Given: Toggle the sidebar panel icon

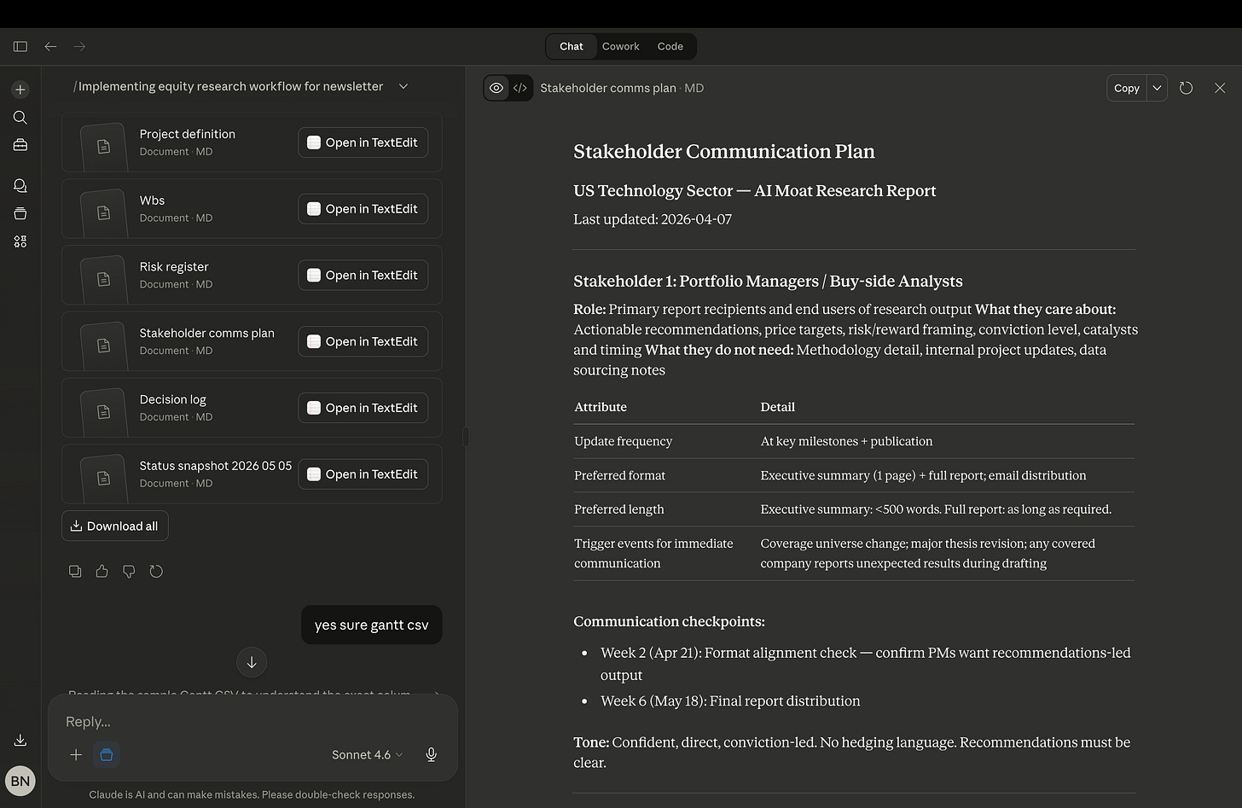Looking at the screenshot, I should point(20,46).
